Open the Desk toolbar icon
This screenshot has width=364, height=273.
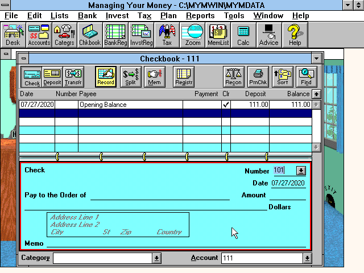(13, 35)
